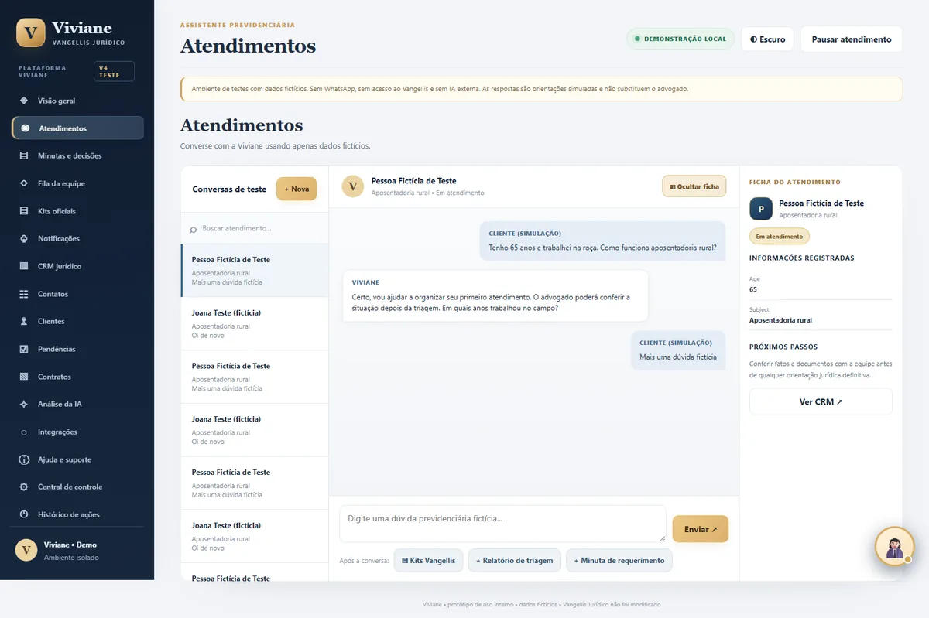Screen dimensions: 929x618
Task: Click Kits Vangellis button
Action: (x=429, y=560)
